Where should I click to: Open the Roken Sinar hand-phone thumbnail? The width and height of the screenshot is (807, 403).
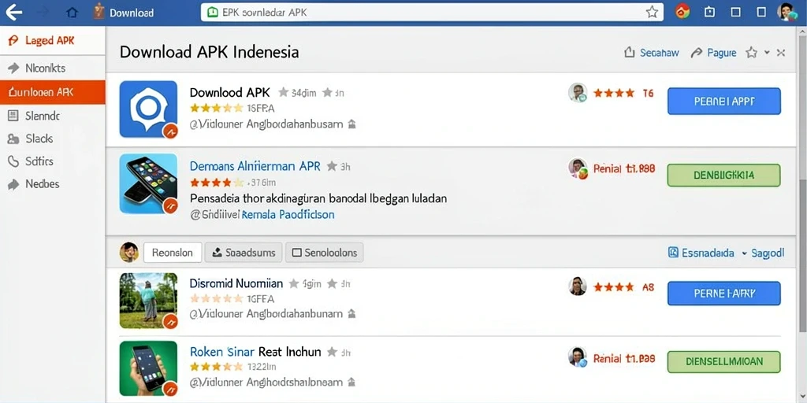click(x=148, y=368)
